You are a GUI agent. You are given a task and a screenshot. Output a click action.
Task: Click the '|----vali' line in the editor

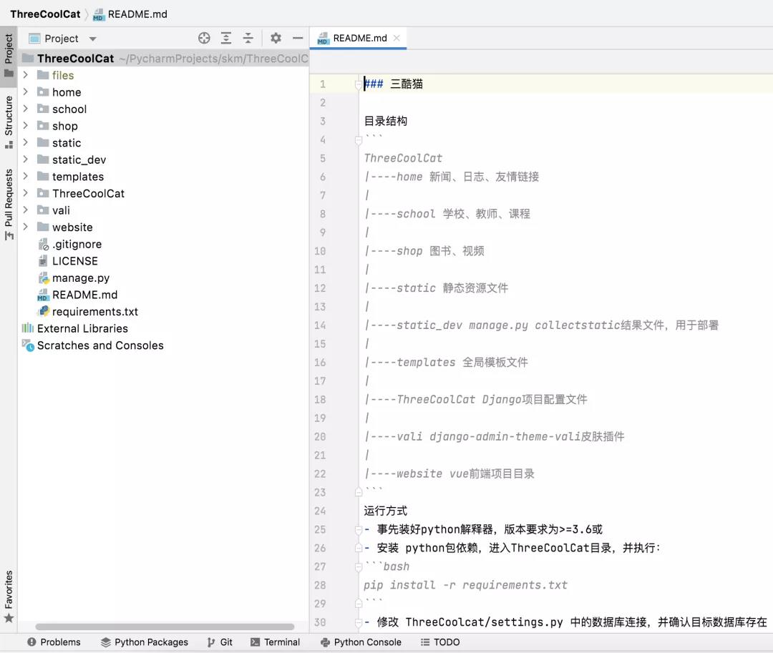pyautogui.click(x=495, y=436)
